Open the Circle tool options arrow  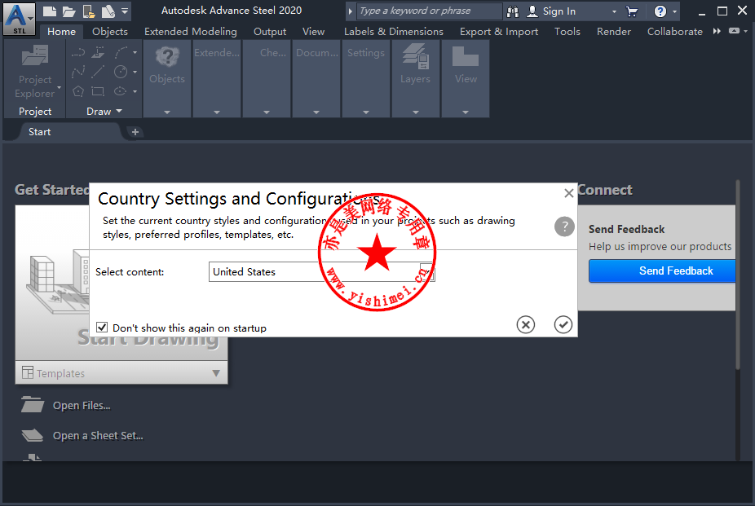tap(135, 72)
